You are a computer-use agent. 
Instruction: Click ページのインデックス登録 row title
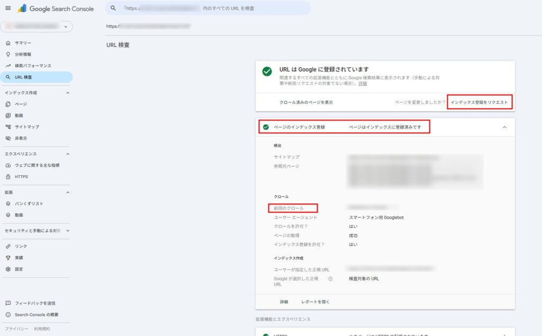300,127
